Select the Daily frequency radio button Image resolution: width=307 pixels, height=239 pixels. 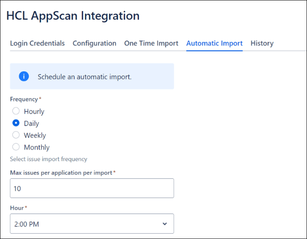click(16, 123)
